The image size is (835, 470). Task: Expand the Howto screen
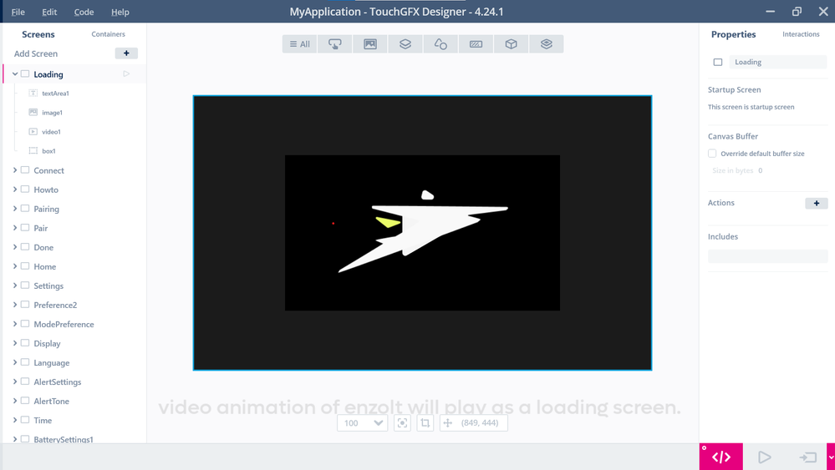point(15,190)
